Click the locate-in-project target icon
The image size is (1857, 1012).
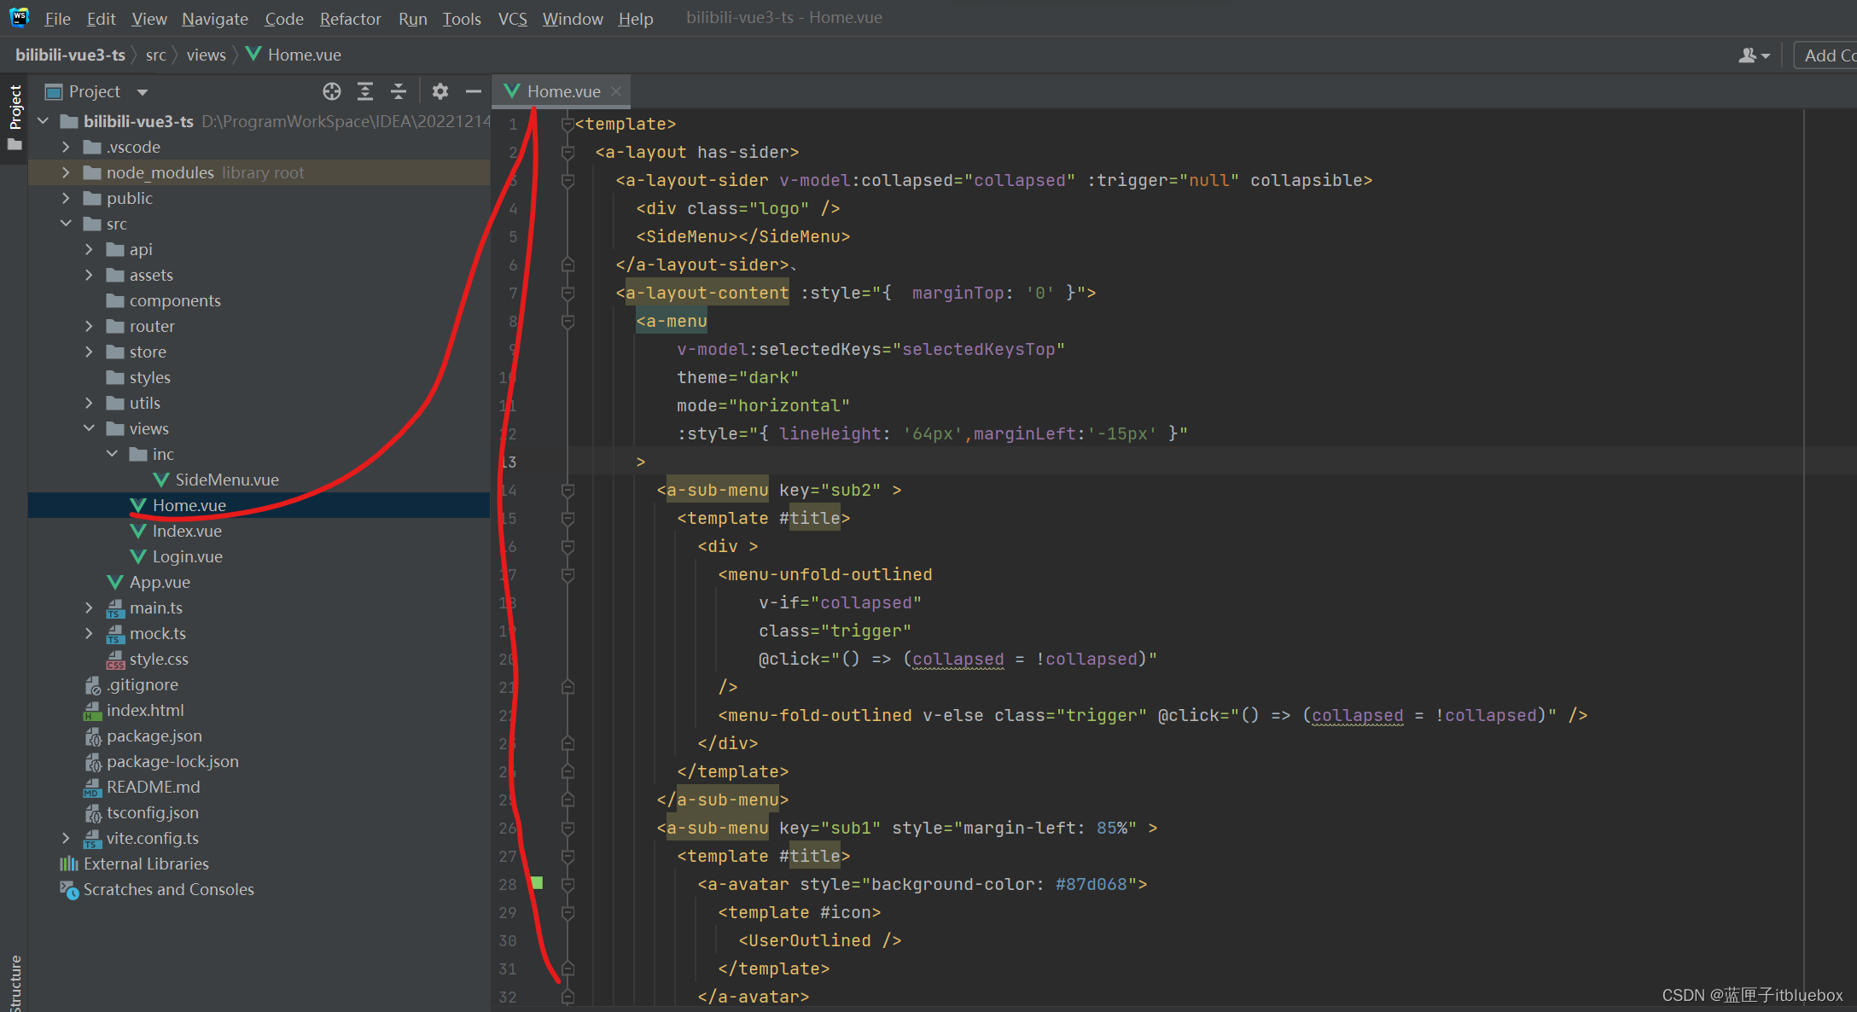(332, 91)
